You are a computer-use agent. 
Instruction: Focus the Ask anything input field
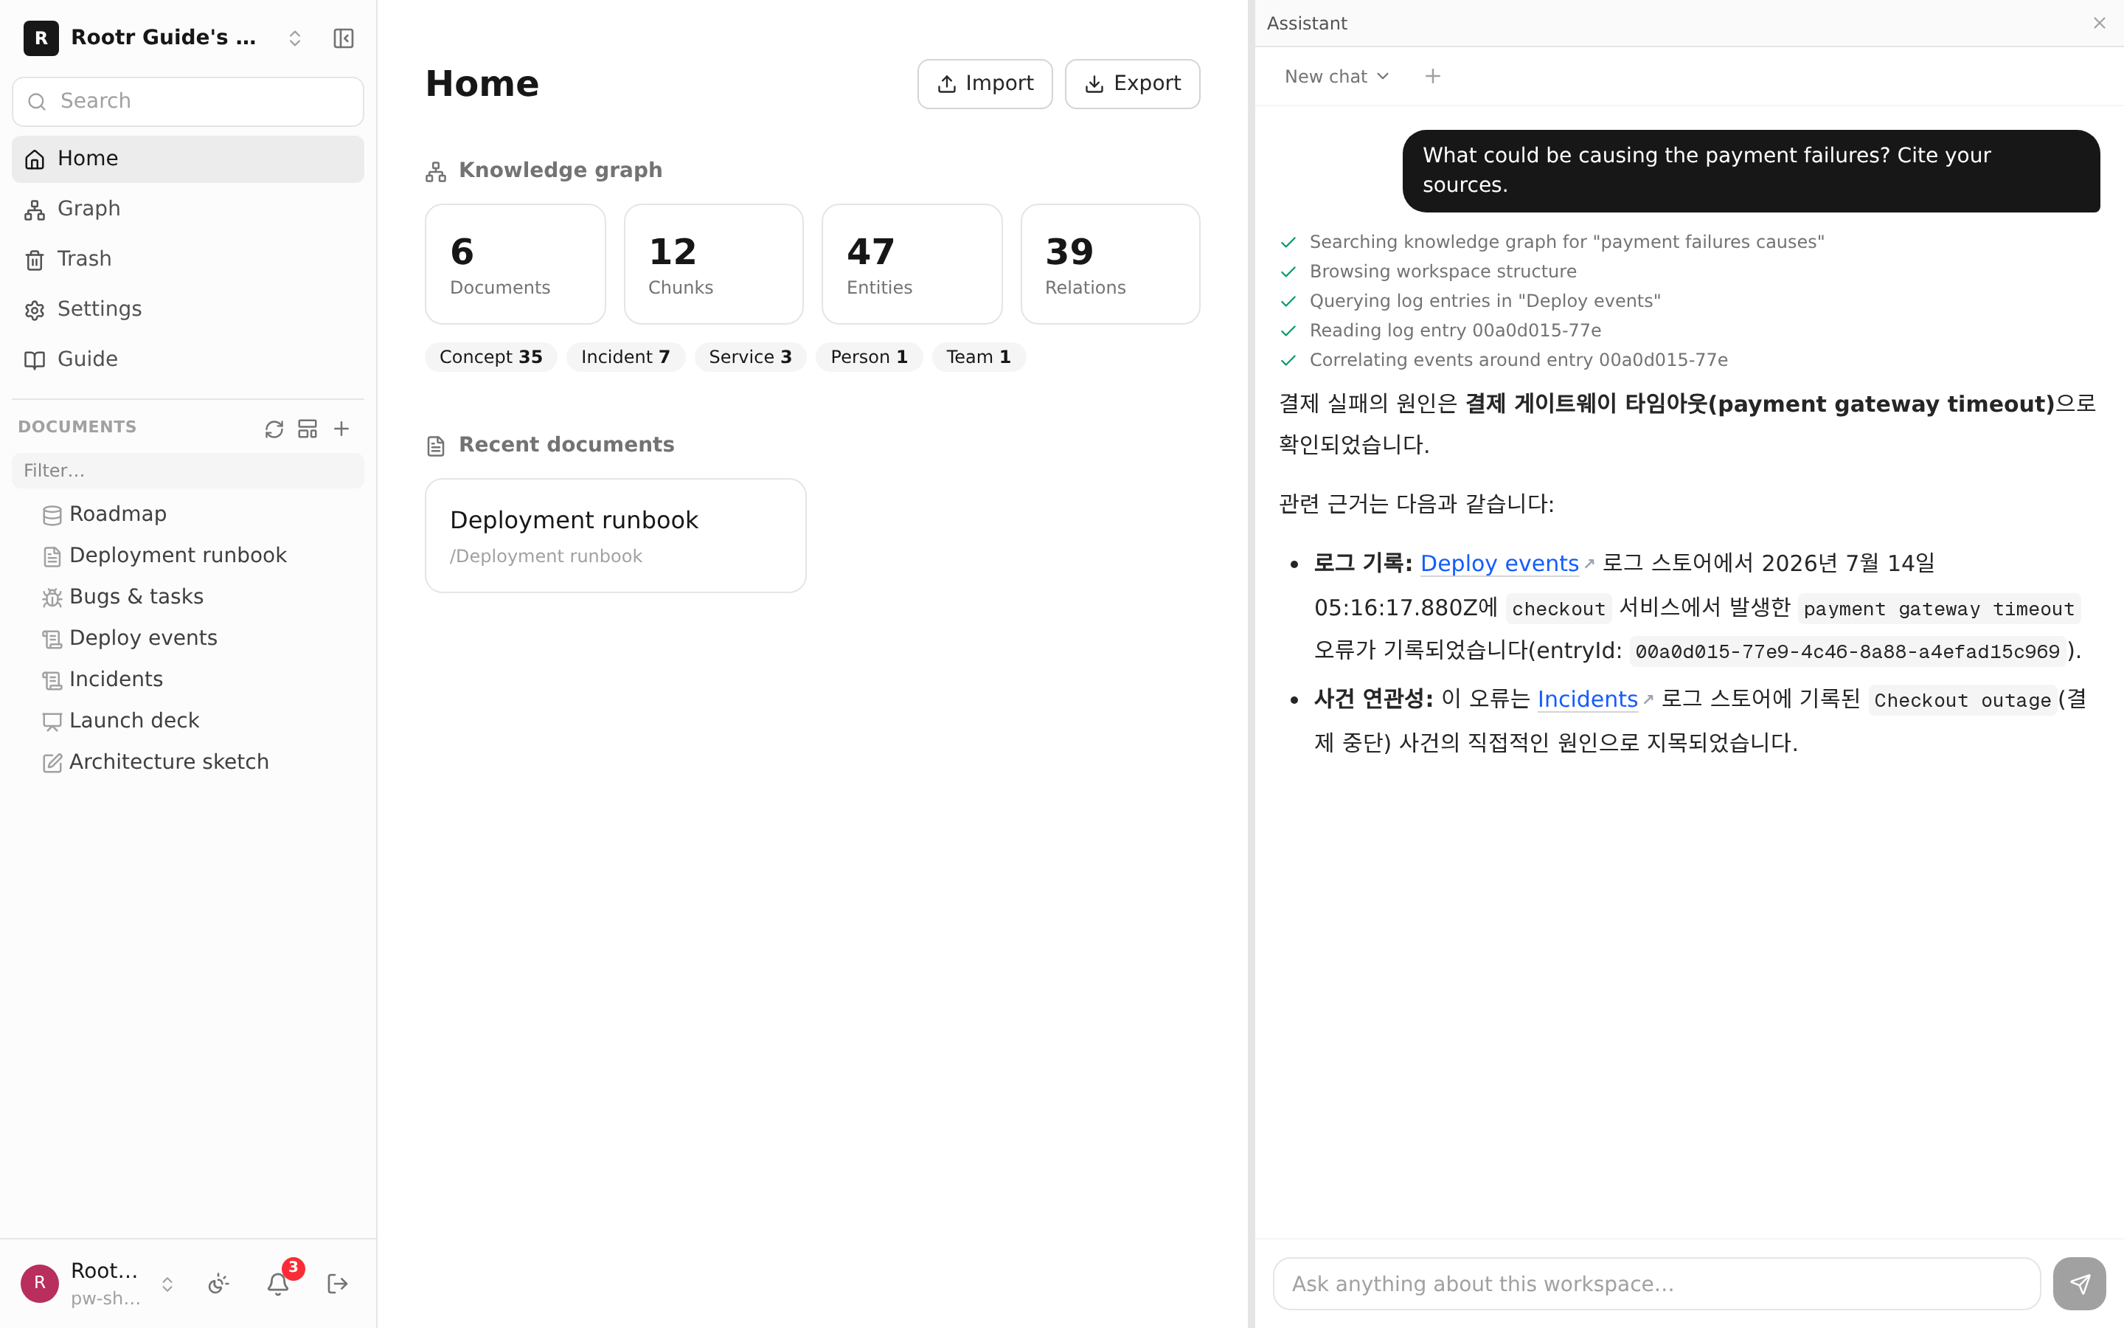[1656, 1284]
